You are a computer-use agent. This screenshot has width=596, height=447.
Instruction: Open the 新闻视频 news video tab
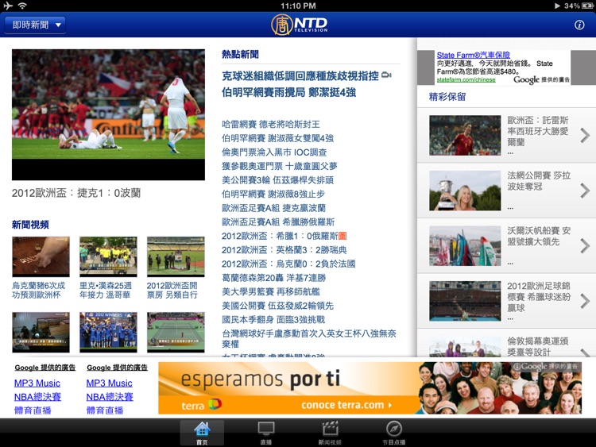click(x=330, y=433)
